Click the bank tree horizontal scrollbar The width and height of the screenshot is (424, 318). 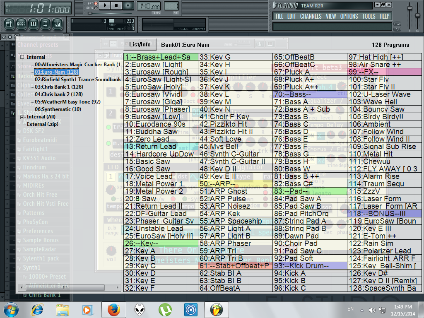click(65, 287)
